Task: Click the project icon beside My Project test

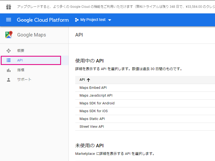Action: point(76,20)
